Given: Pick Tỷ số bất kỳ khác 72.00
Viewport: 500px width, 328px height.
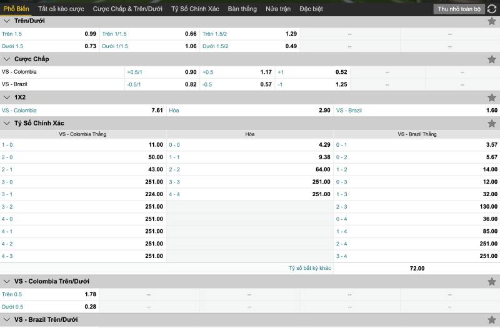Looking at the screenshot, I should (x=416, y=268).
